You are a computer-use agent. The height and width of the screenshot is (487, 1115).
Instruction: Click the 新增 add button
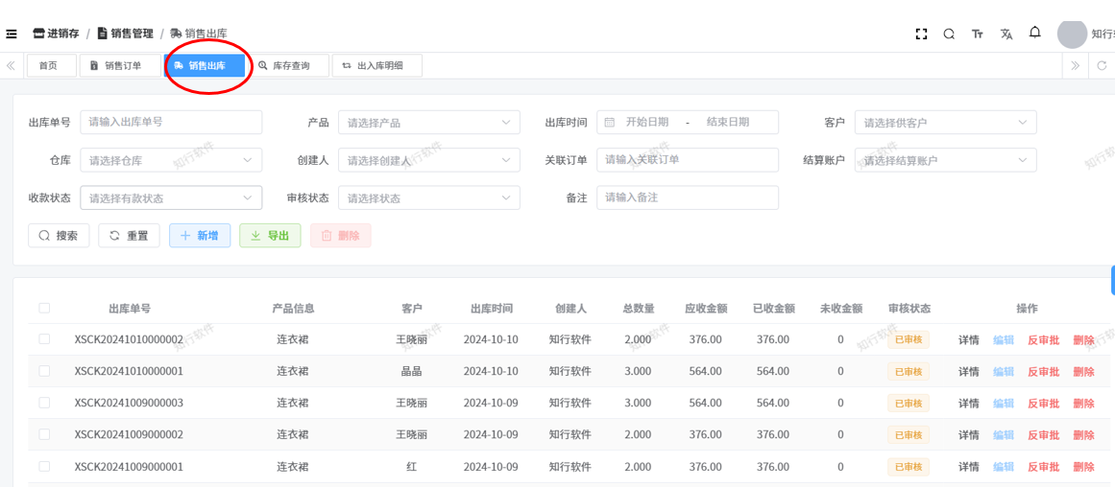[x=200, y=236]
